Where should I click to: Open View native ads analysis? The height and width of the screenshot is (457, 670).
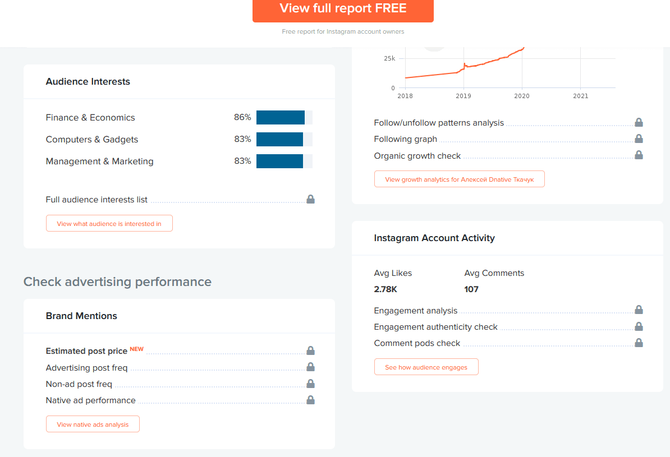pos(93,424)
